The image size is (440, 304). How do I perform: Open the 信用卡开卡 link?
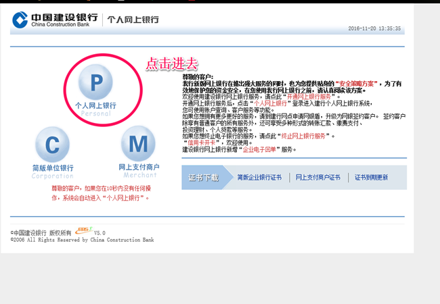(202, 143)
